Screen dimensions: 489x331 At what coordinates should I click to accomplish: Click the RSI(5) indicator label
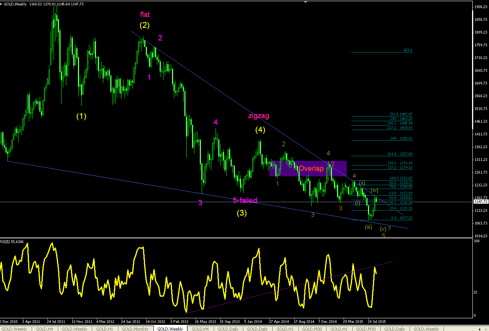coord(12,242)
